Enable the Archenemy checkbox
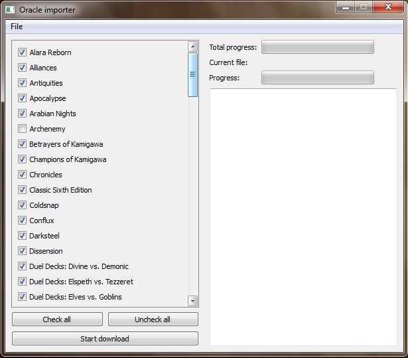Viewport: 408px width, 358px height. pos(22,128)
